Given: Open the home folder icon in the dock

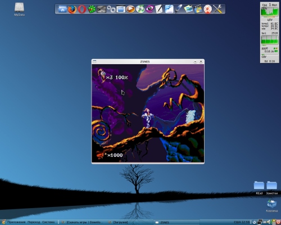Looking at the screenshot, I should (62, 9).
